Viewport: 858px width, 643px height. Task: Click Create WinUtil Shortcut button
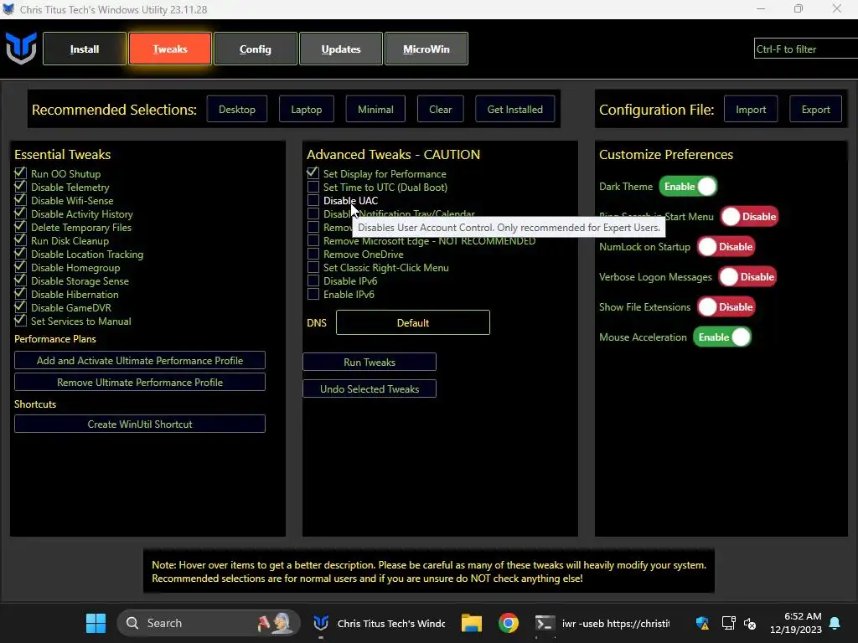click(140, 424)
